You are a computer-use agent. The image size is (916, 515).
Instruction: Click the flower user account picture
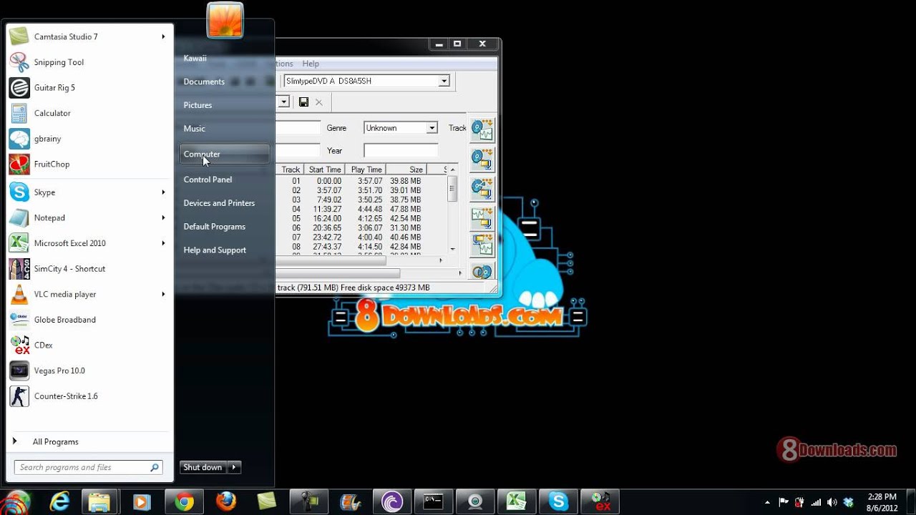(x=225, y=21)
